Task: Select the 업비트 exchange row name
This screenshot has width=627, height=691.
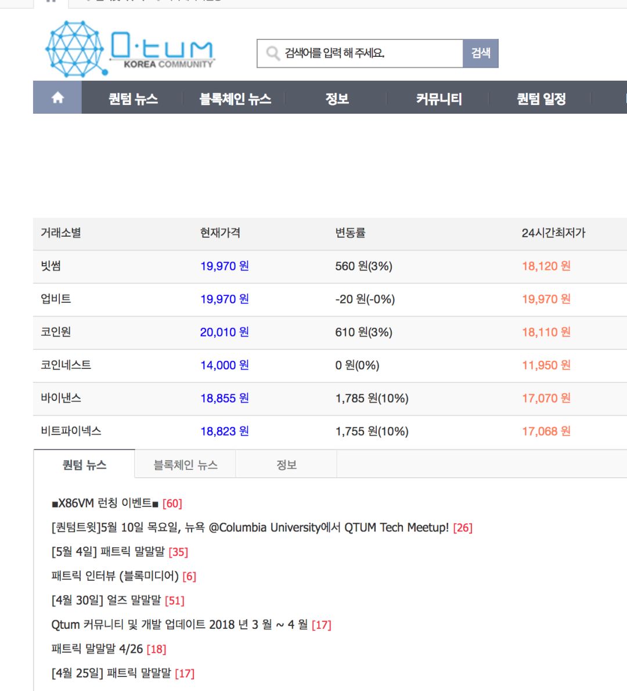Action: click(56, 299)
